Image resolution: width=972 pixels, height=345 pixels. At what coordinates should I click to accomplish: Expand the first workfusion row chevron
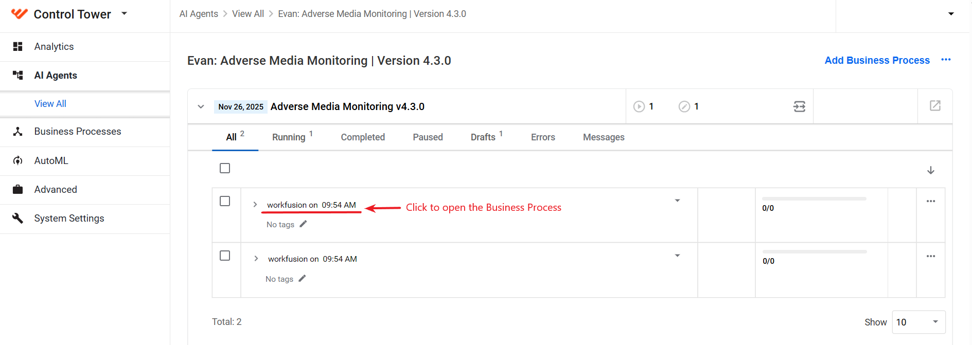255,205
